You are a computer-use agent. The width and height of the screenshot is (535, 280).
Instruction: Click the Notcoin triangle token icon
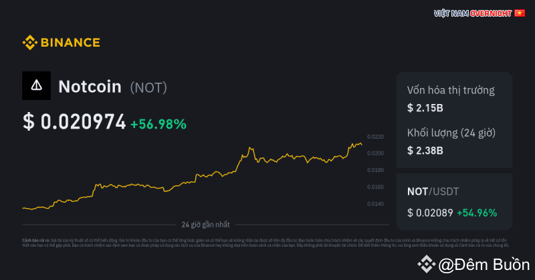37,85
